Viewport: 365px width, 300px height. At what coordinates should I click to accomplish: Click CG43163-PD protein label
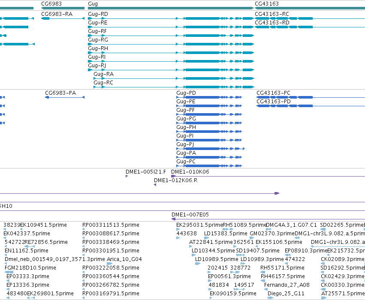(274, 102)
